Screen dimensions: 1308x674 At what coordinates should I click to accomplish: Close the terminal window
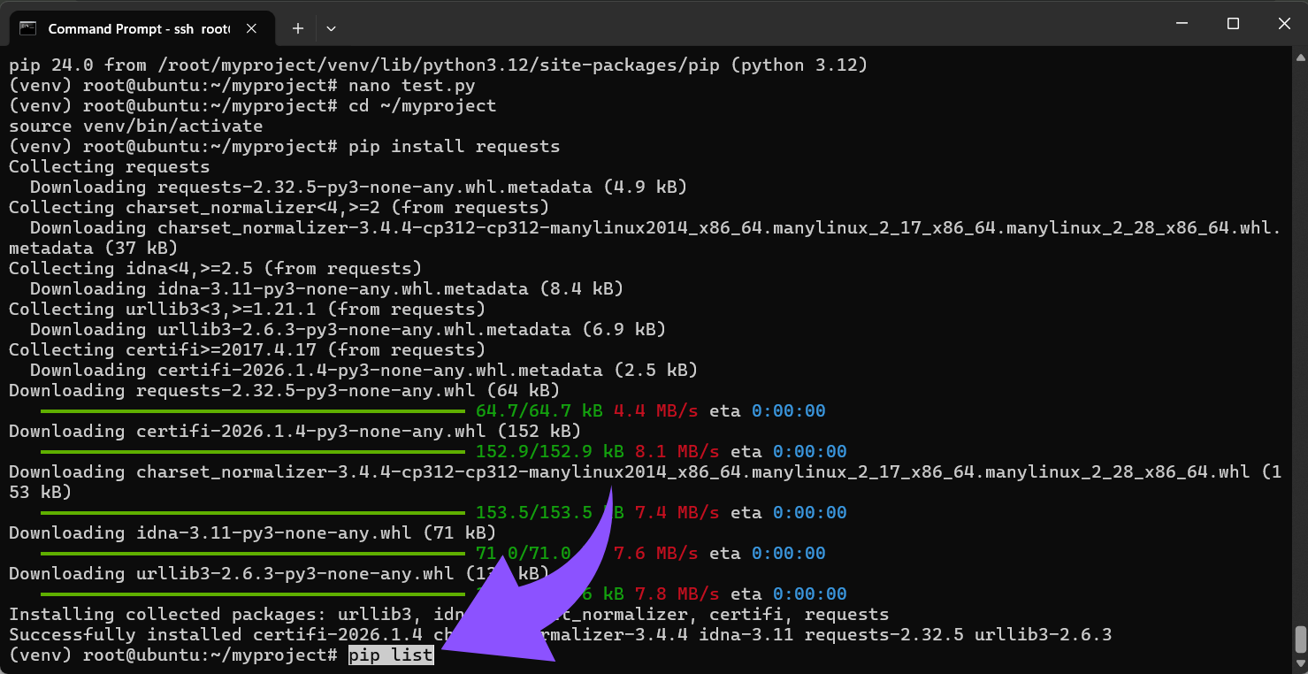pyautogui.click(x=1281, y=24)
